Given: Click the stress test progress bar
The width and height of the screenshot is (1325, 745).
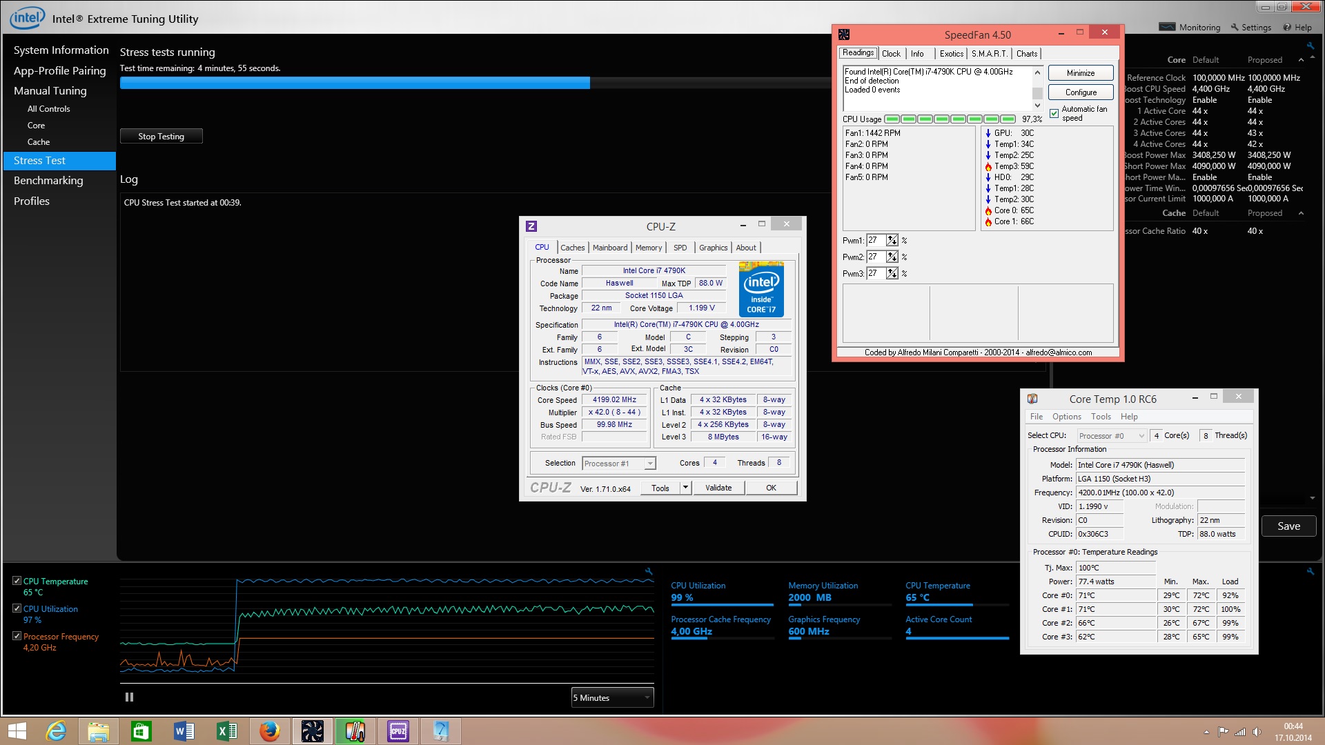Looking at the screenshot, I should 475,83.
